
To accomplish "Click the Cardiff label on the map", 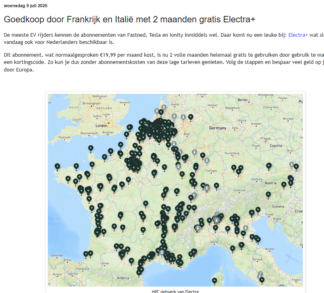I will pyautogui.click(x=77, y=119).
